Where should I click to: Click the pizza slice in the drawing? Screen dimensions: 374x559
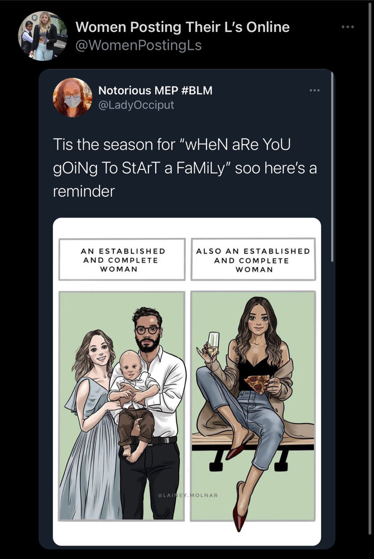pyautogui.click(x=257, y=383)
